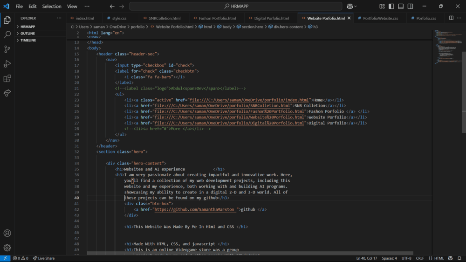
Task: Open the Source Control view
Action: click(x=7, y=49)
